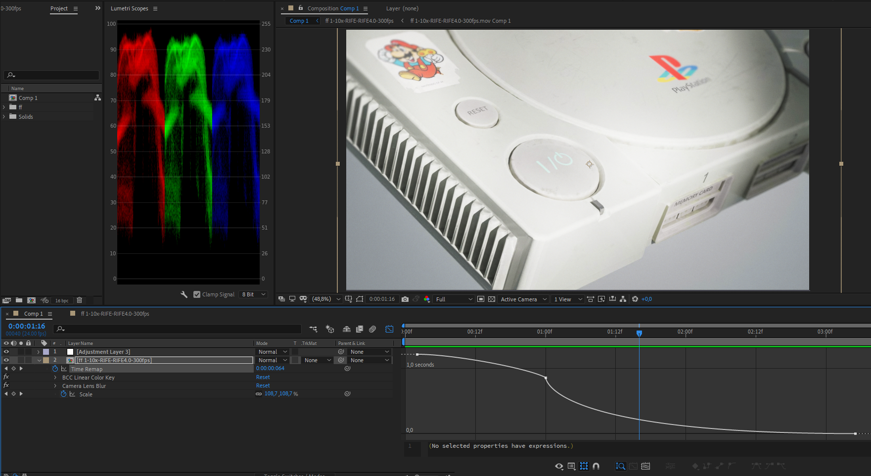Viewport: 871px width, 476px height.
Task: Expand the BCC Linear Color Key effect
Action: (55, 378)
